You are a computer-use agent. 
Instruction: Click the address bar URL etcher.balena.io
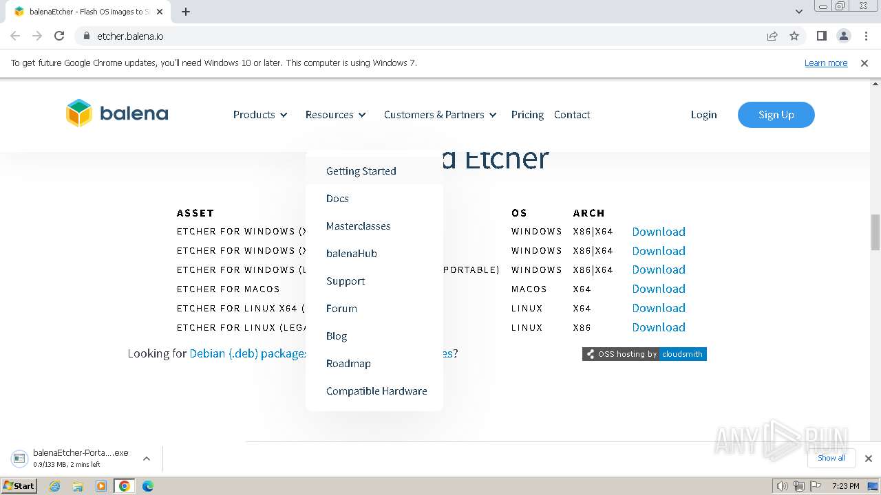(x=130, y=36)
